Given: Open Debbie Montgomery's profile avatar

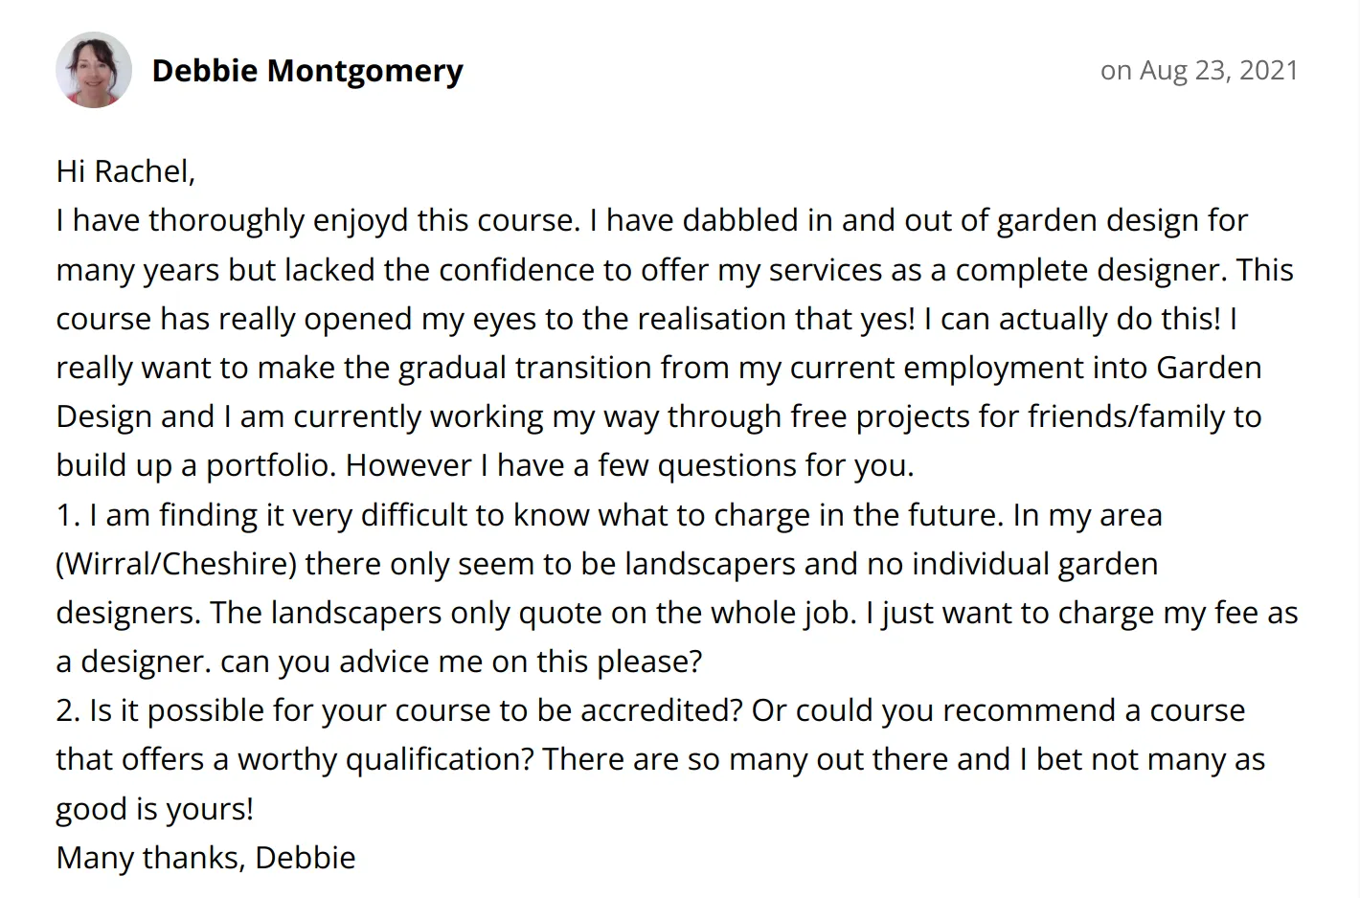Looking at the screenshot, I should (x=94, y=70).
